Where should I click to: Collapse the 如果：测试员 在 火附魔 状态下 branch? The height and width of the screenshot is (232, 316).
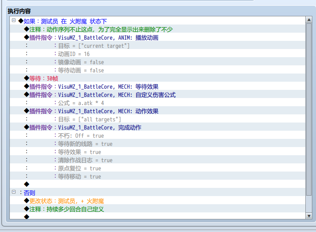pyautogui.click(x=14, y=20)
